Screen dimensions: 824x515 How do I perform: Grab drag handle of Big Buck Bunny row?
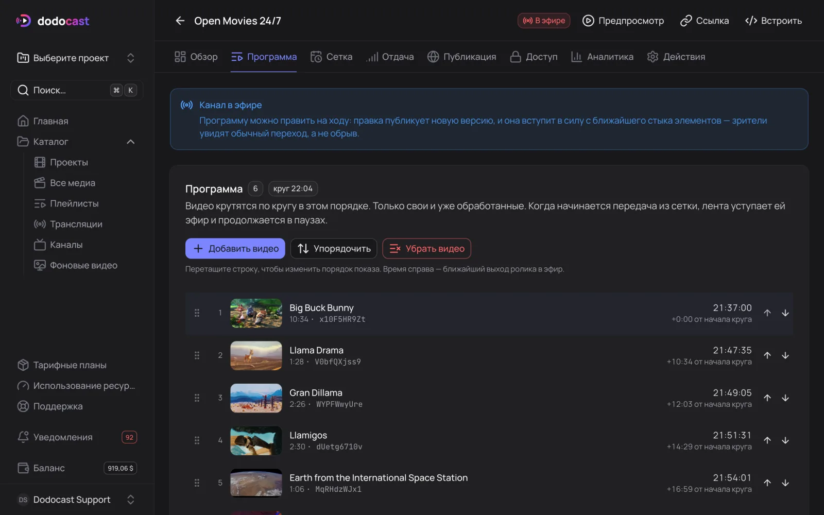coord(197,313)
